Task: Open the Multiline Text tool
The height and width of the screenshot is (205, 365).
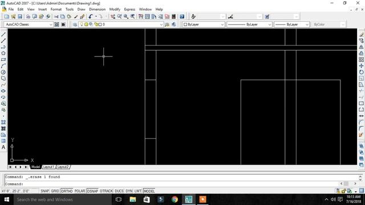Action: [x=3, y=147]
